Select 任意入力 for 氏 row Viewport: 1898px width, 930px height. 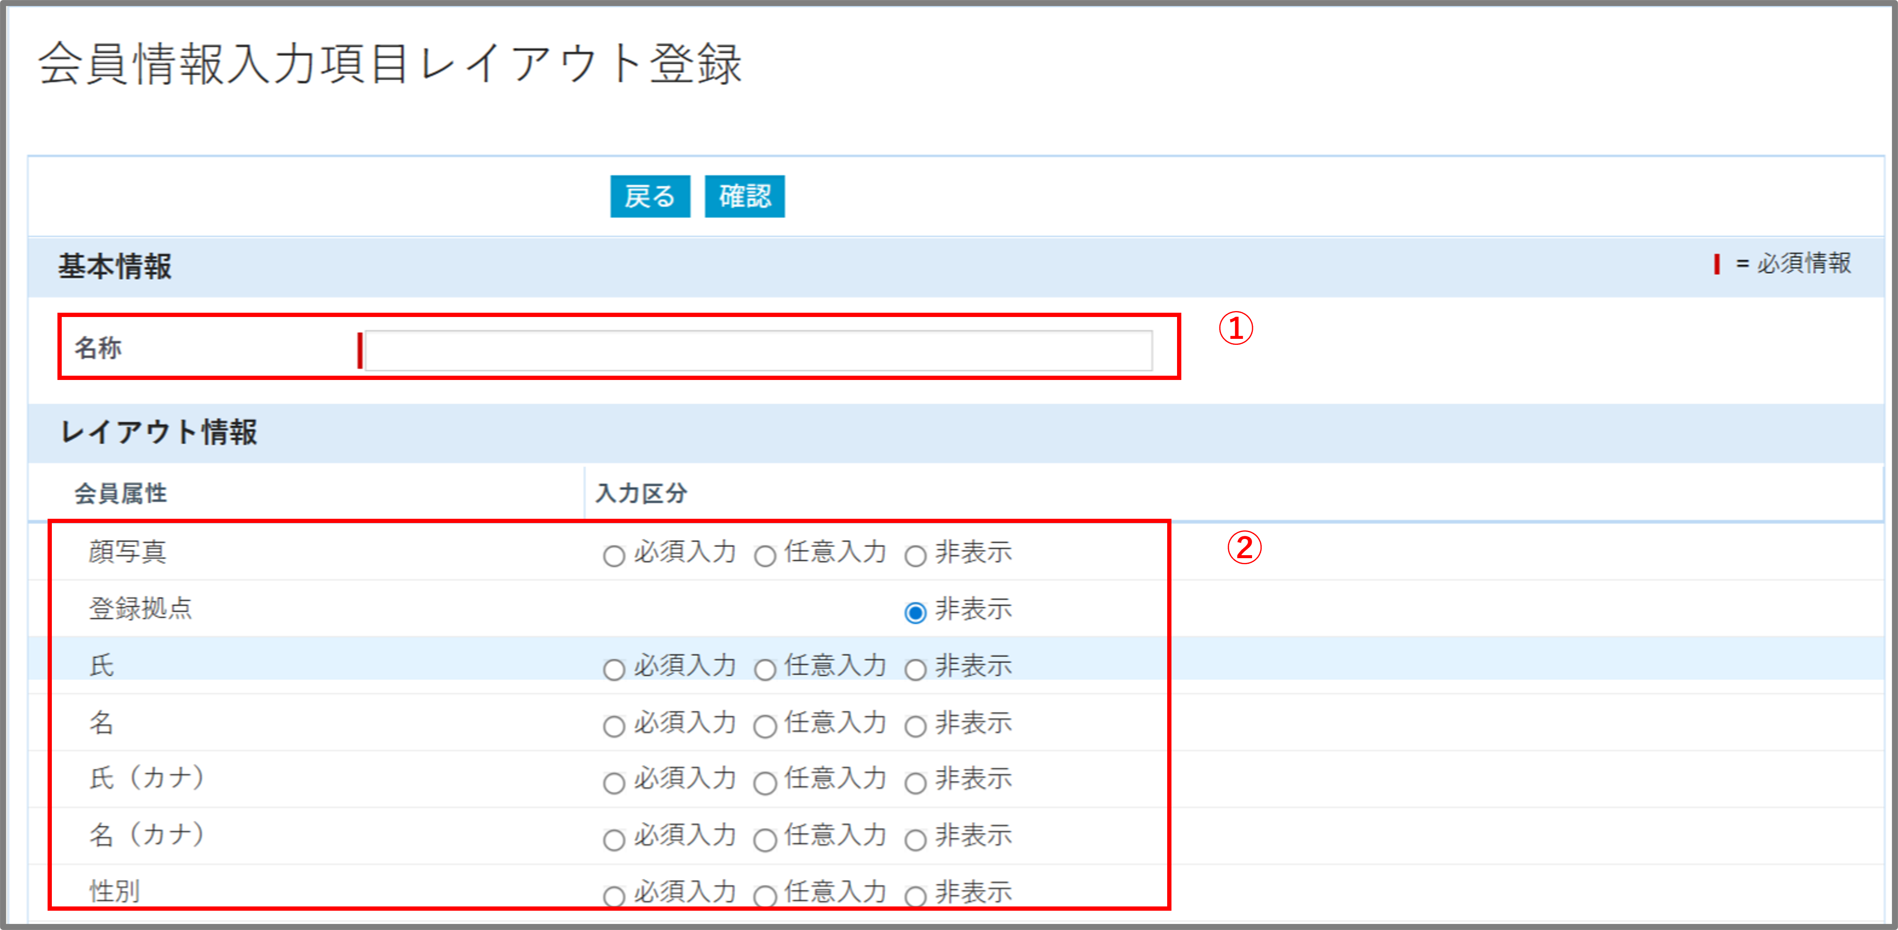click(765, 670)
